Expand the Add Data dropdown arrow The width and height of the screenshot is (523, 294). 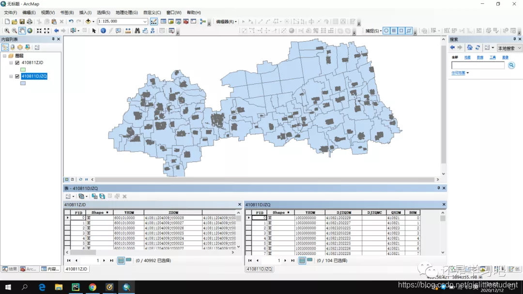[x=93, y=22]
